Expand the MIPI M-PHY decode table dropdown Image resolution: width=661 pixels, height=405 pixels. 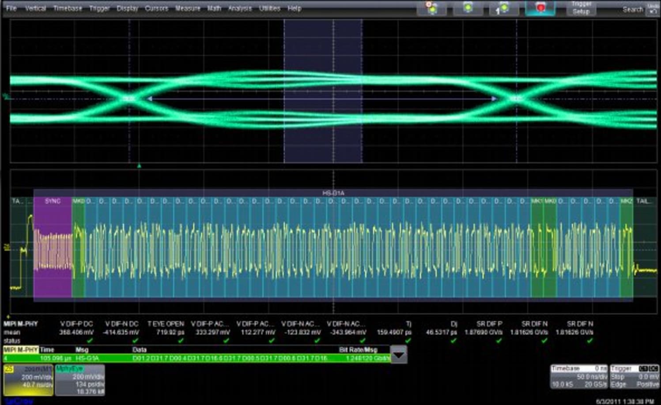(399, 354)
